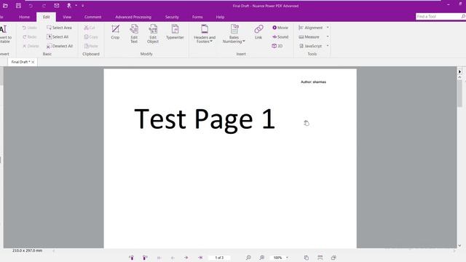Click the second purple marker icon in status bar
Viewport: 466px width, 262px height.
145,258
